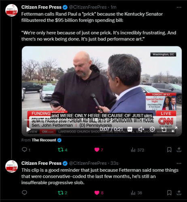Open more options menu on first tweet
This screenshot has width=187, height=202.
(179, 7)
